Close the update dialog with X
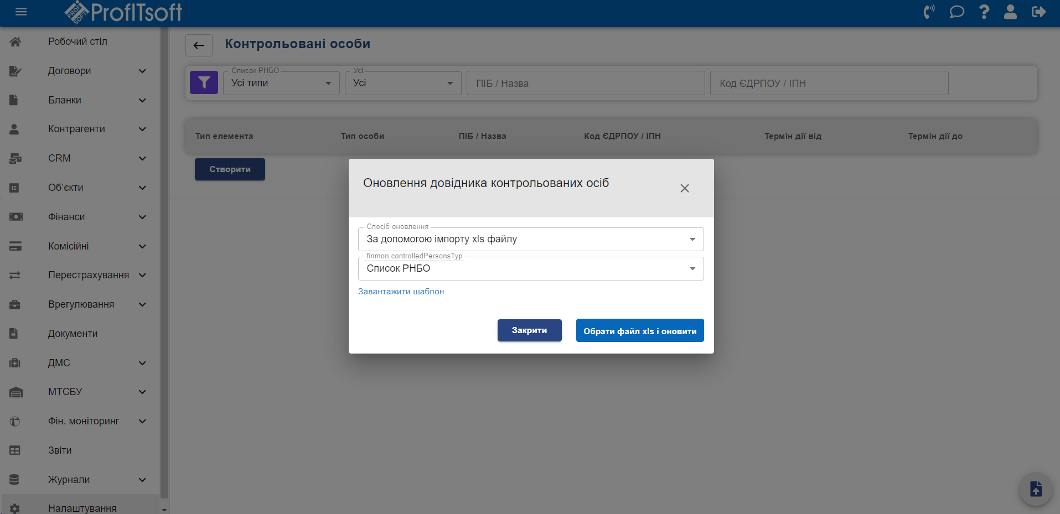 [x=685, y=189]
